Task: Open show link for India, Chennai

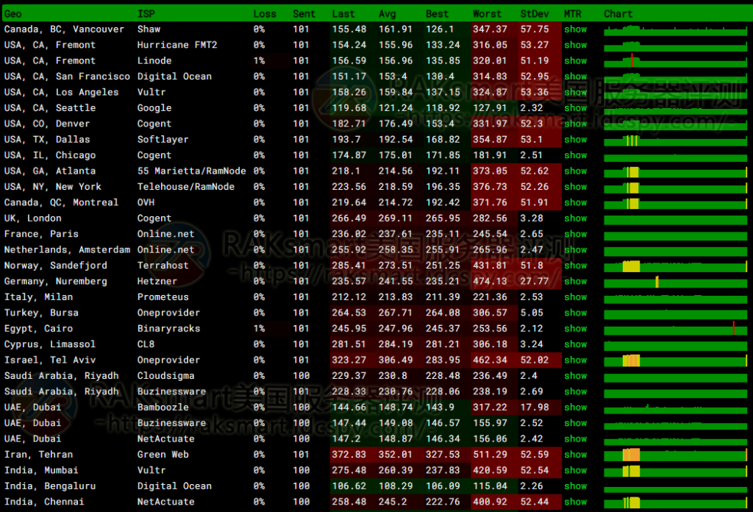Action: [x=575, y=502]
